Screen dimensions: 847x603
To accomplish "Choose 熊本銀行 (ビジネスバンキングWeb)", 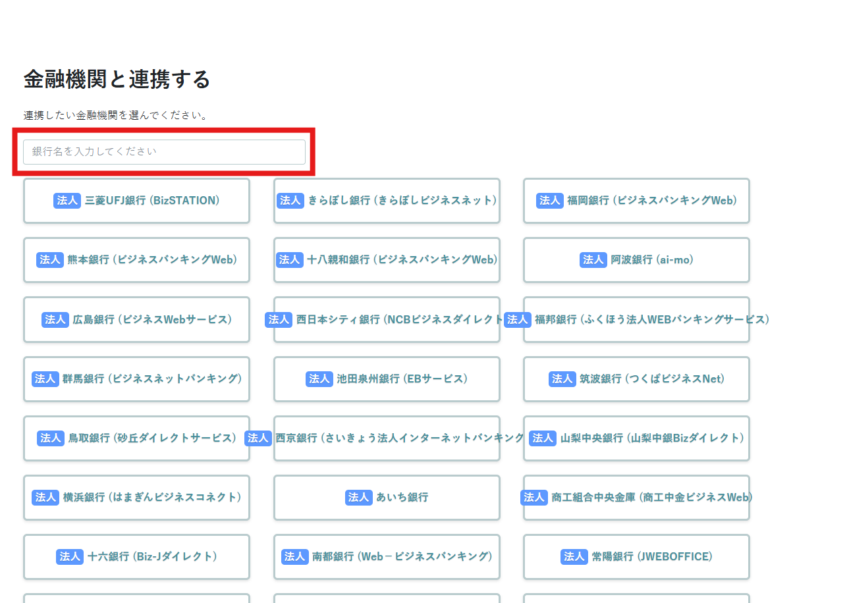I will coord(136,260).
